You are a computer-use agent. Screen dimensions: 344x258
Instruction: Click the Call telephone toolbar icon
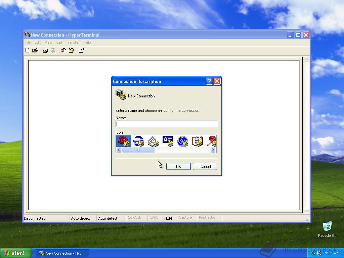[x=45, y=51]
